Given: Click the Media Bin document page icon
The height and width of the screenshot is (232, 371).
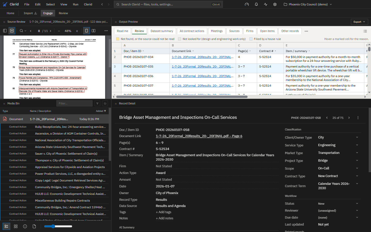Looking at the screenshot, I should pyautogui.click(x=34, y=226).
